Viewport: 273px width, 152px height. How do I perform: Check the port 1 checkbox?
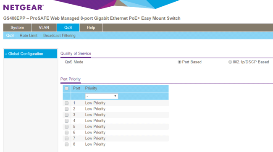[x=66, y=103]
